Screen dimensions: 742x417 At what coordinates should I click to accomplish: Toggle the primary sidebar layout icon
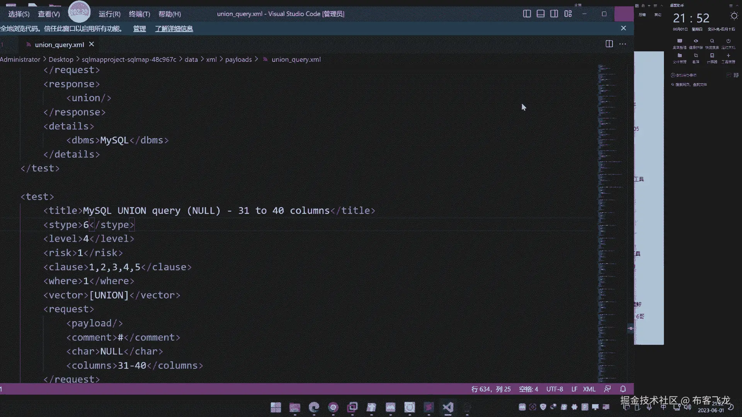(527, 14)
